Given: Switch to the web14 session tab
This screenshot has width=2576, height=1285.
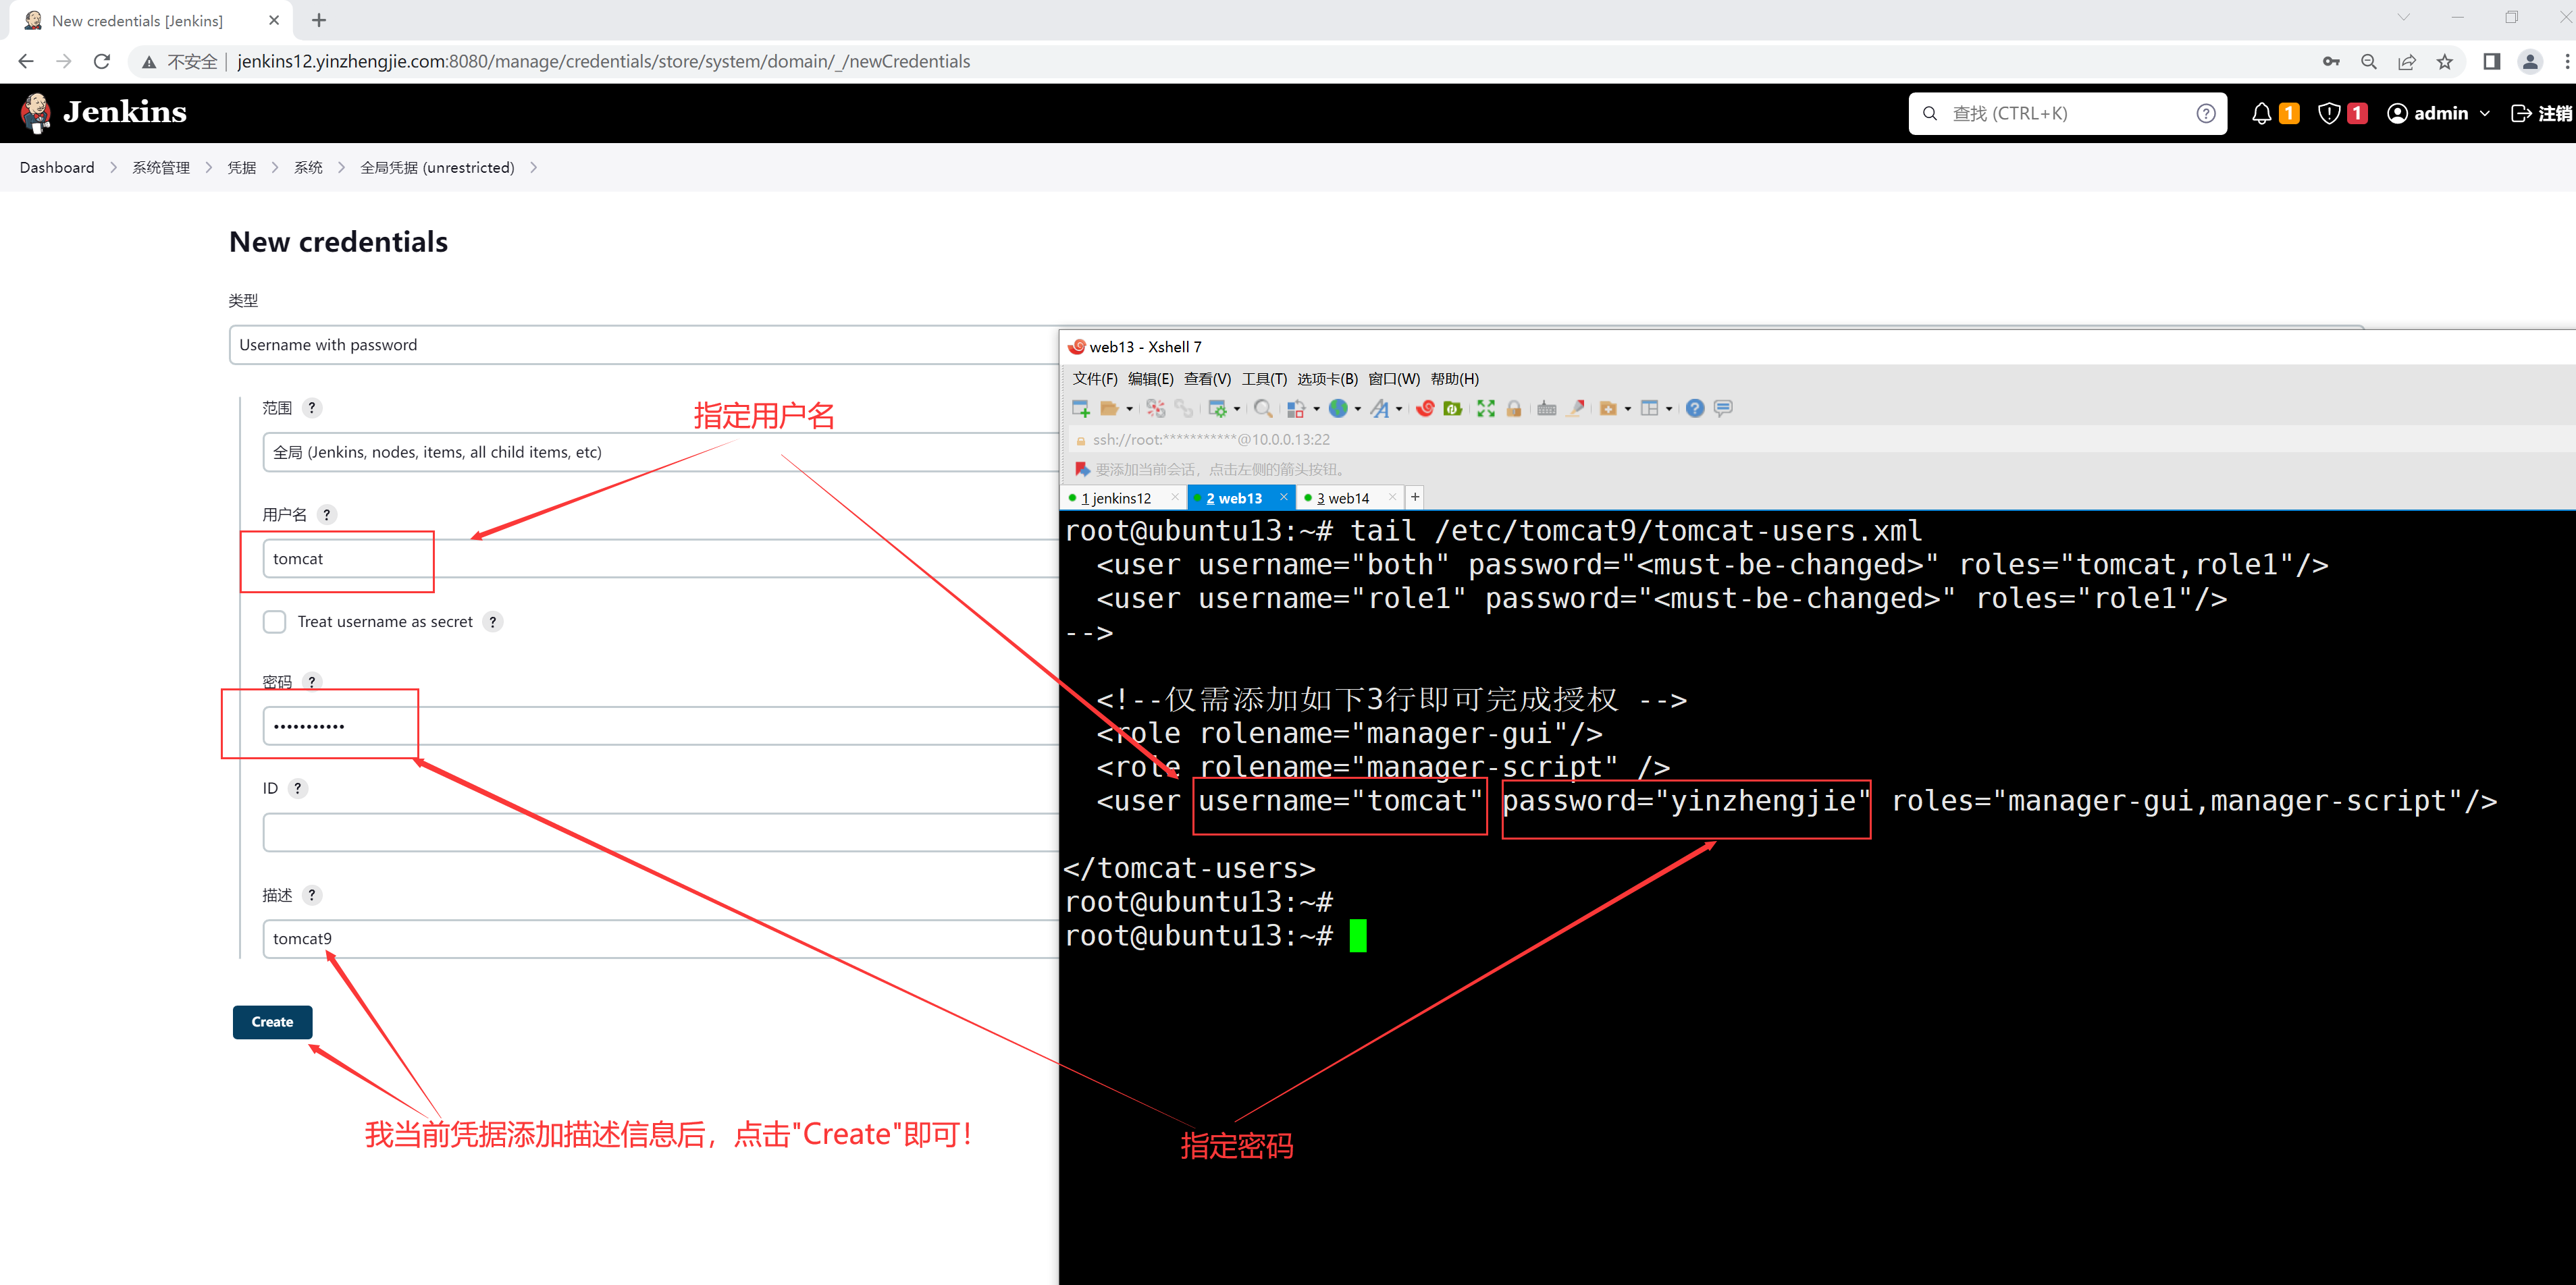Looking at the screenshot, I should tap(1342, 497).
